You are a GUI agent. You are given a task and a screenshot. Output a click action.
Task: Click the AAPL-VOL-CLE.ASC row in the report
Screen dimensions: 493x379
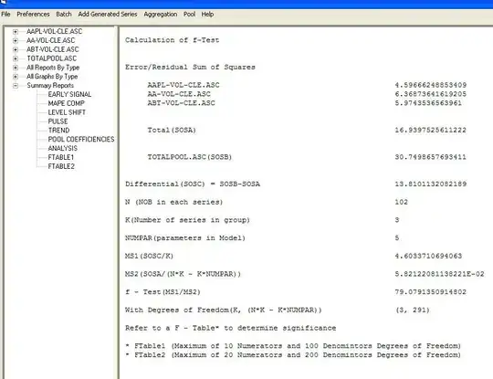click(184, 85)
